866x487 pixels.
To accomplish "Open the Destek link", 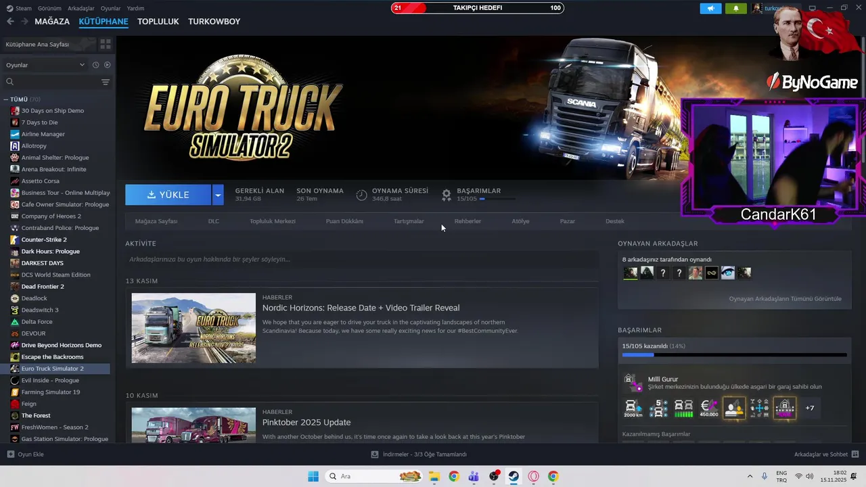I will (615, 221).
